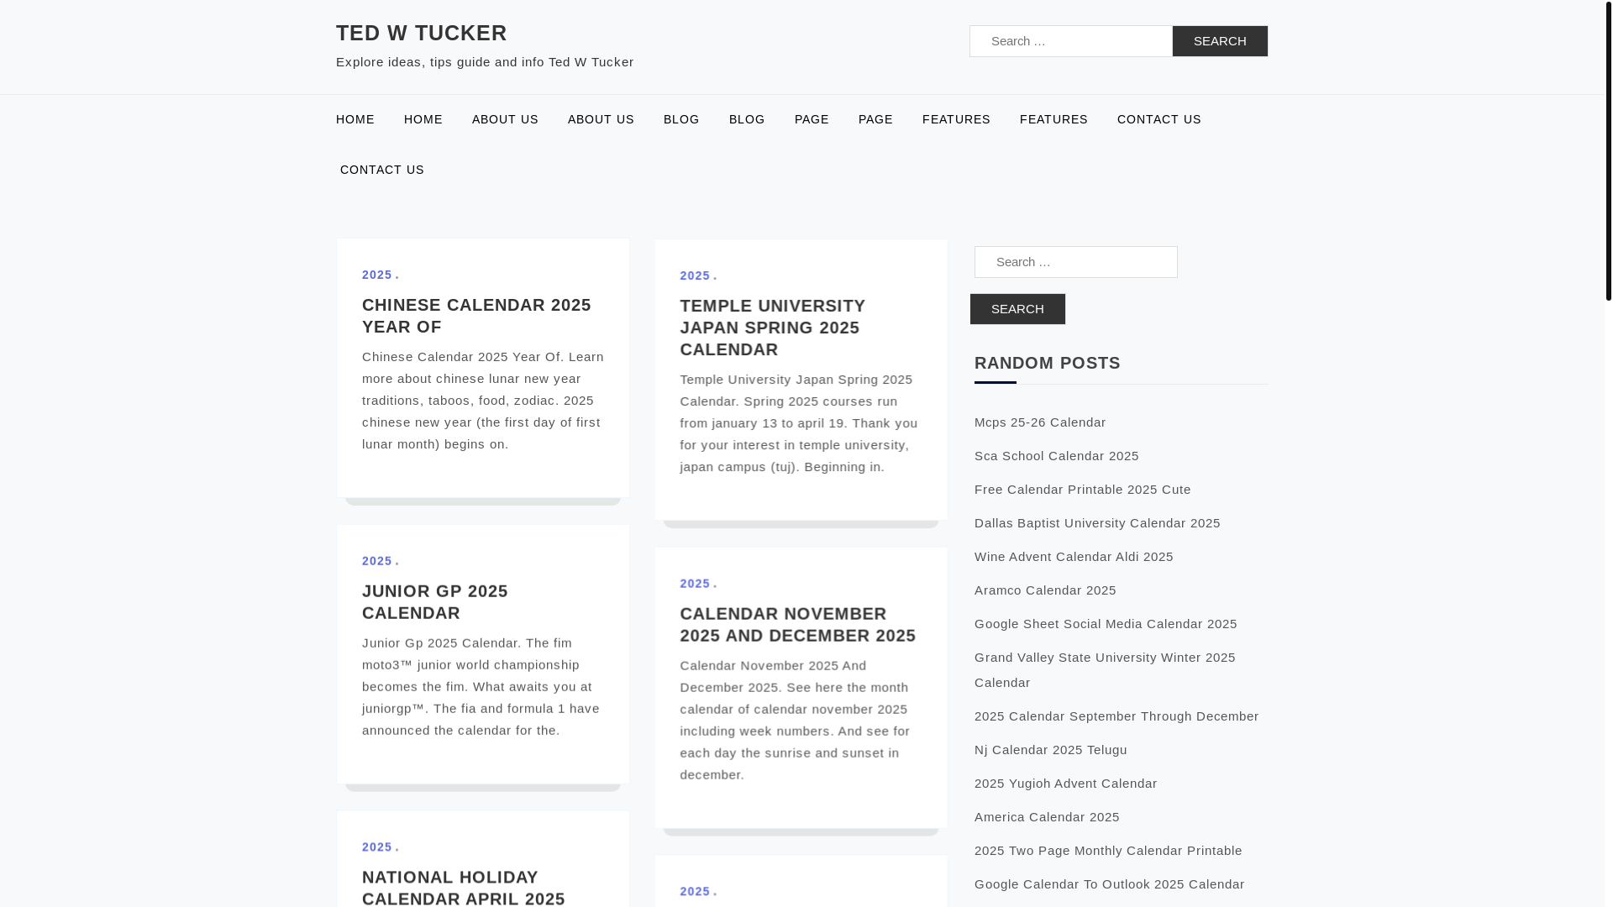Open the Calendar November 2025 And December 2025 post
The image size is (1613, 907).
[798, 625]
